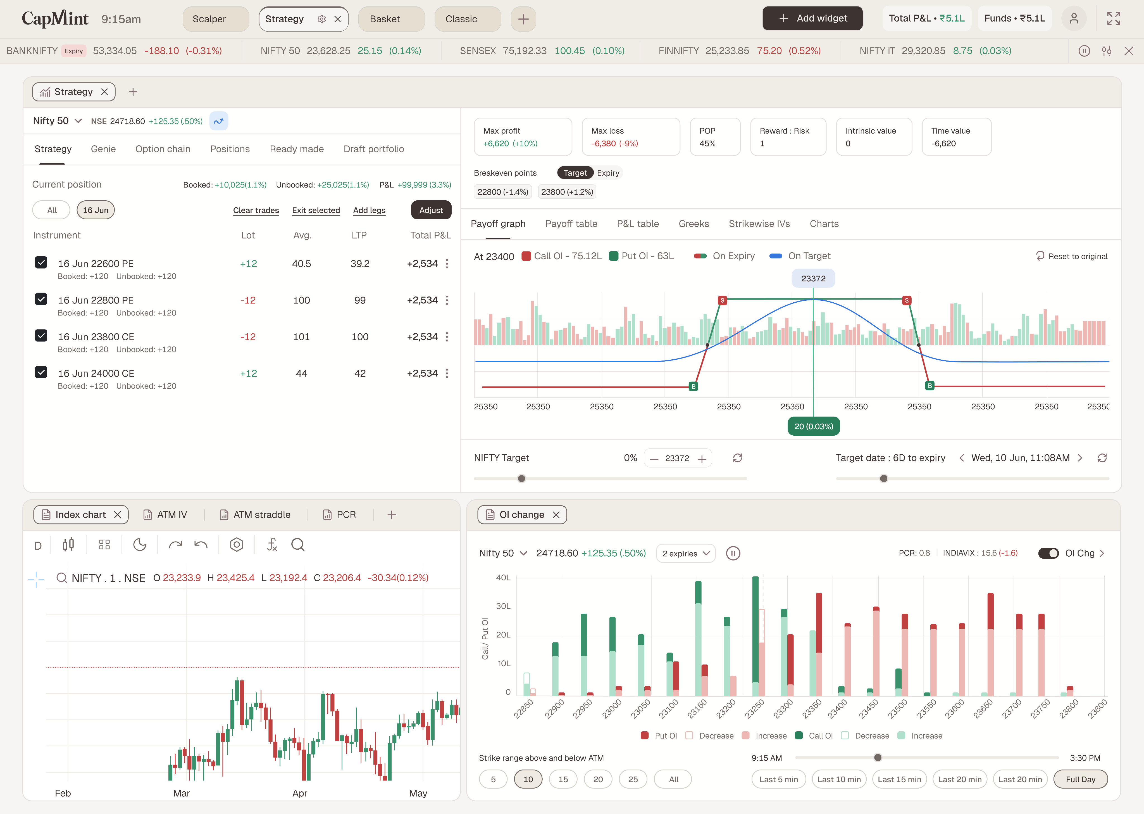Open the ATM straddle tab
The width and height of the screenshot is (1144, 814).
click(x=255, y=515)
